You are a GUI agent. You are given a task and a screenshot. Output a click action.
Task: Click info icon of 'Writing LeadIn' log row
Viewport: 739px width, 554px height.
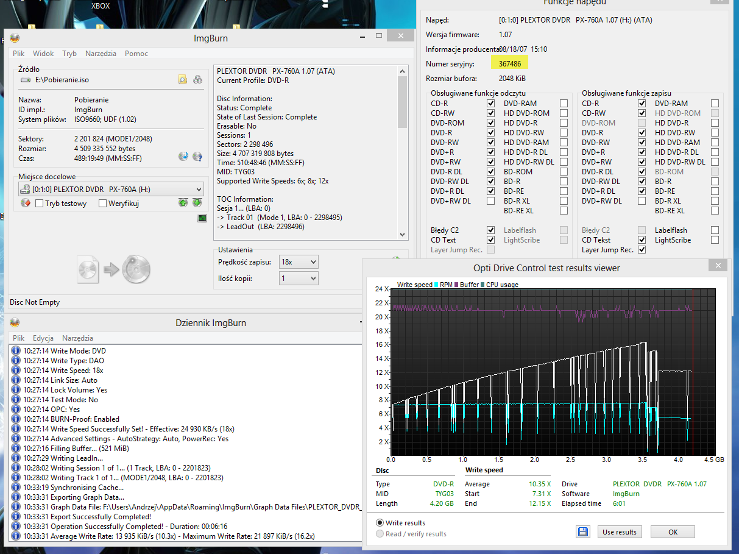point(17,458)
